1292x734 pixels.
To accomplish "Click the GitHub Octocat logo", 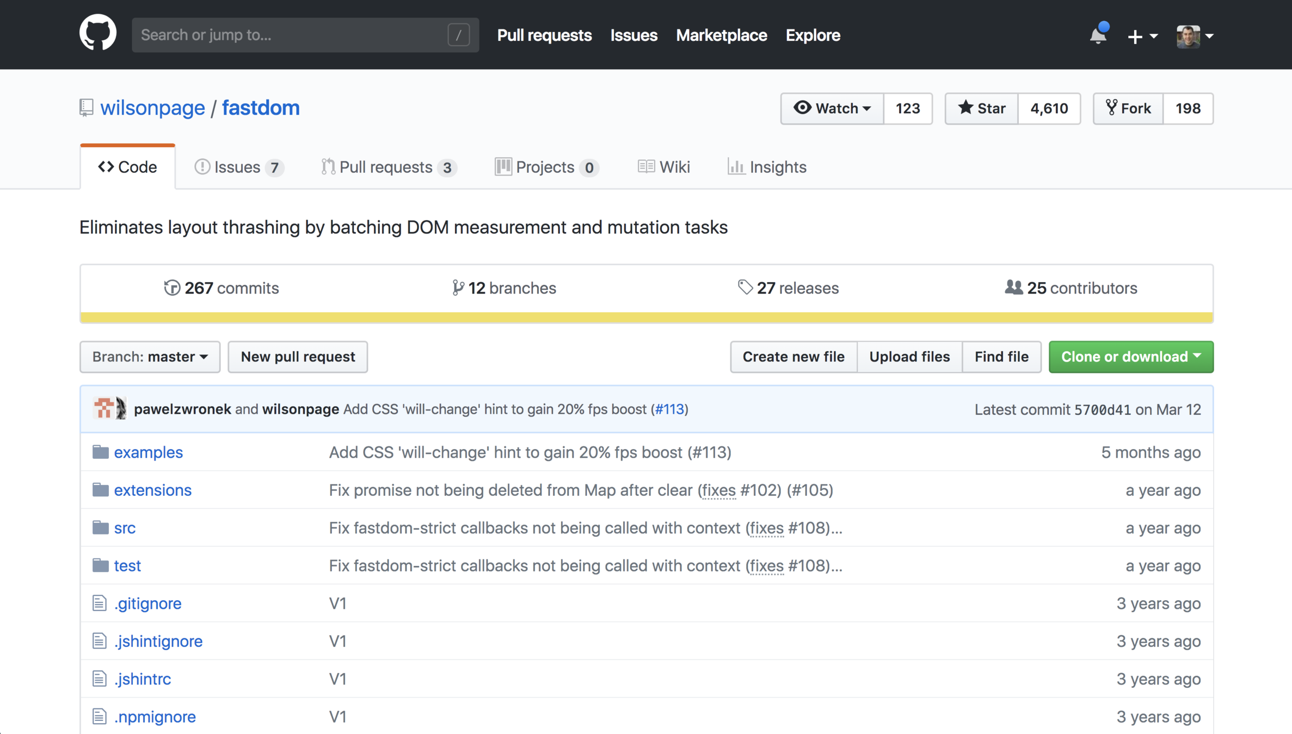I will [98, 34].
